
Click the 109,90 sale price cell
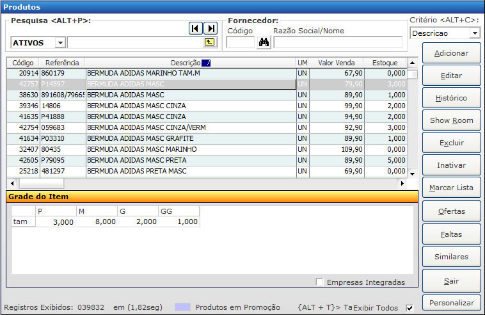click(x=337, y=149)
